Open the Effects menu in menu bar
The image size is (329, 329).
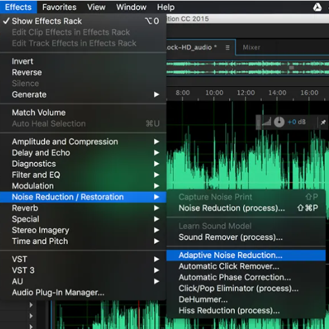[18, 7]
